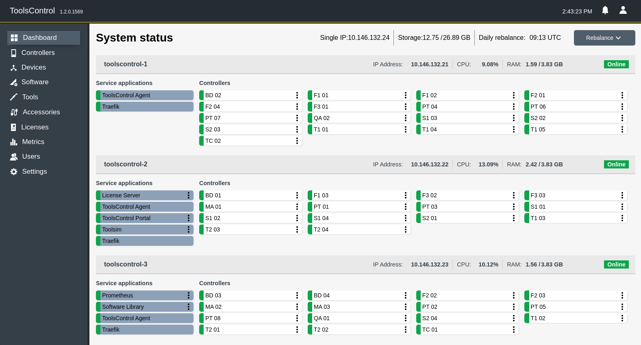Click the Daily rebalance 09:13 UTC text
This screenshot has height=345, width=641.
520,38
